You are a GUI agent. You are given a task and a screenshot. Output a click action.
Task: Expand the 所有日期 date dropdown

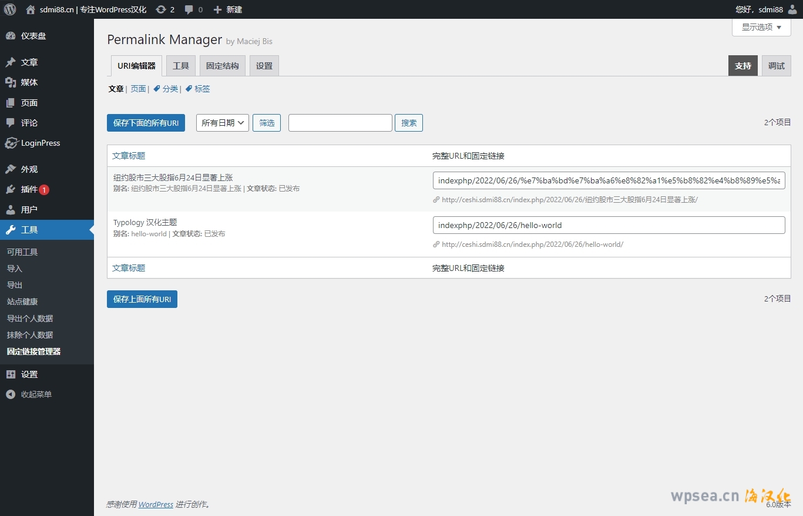(222, 123)
